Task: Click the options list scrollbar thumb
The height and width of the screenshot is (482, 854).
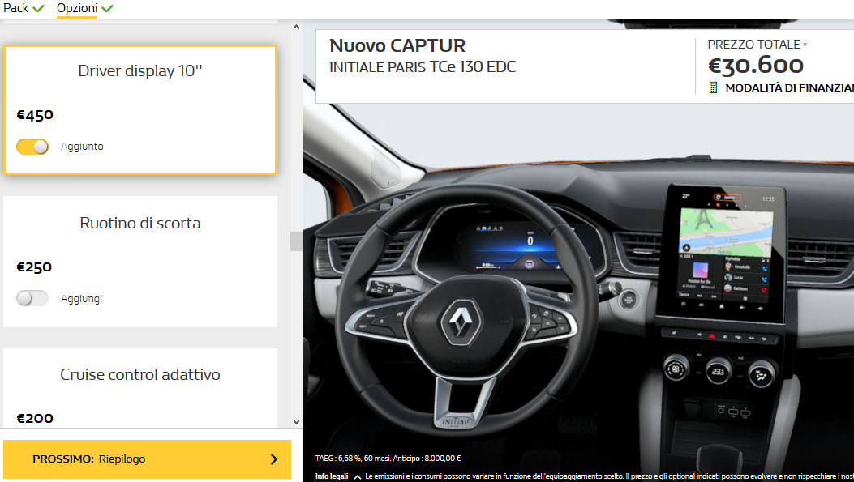Action: click(296, 241)
